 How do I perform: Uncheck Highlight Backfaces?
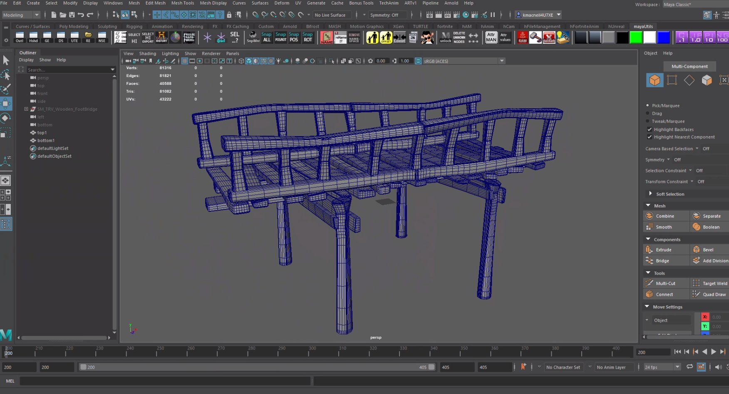650,129
